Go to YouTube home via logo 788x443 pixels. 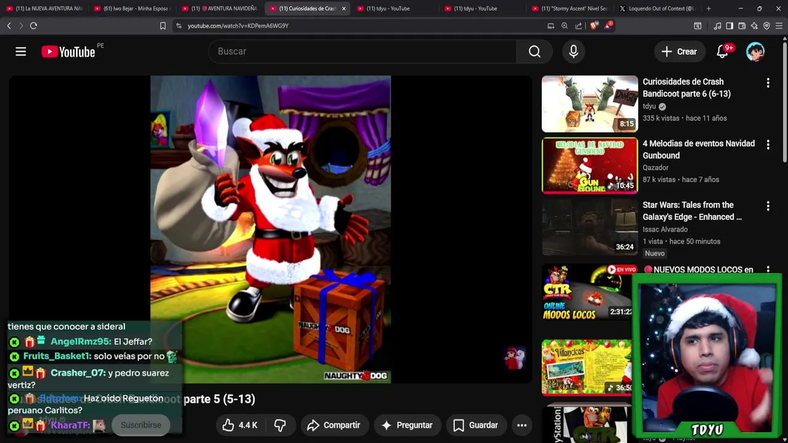pyautogui.click(x=68, y=52)
